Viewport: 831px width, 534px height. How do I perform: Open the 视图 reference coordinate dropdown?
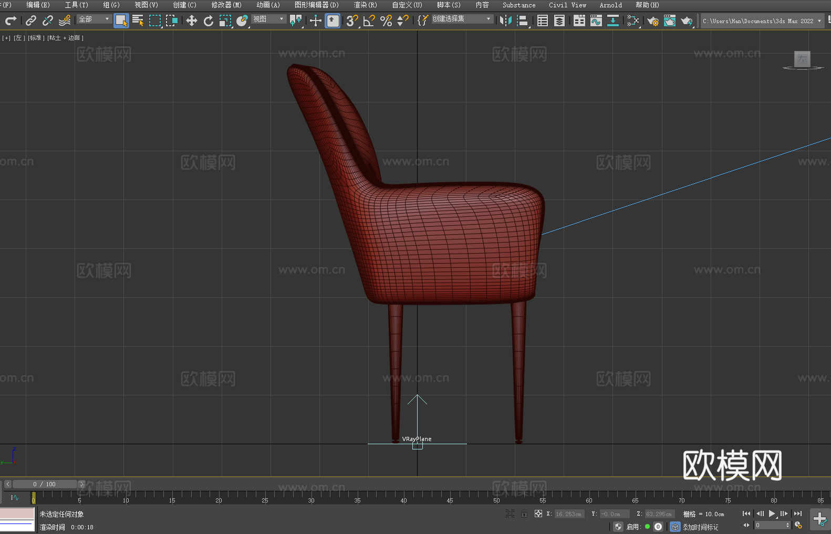pyautogui.click(x=268, y=19)
